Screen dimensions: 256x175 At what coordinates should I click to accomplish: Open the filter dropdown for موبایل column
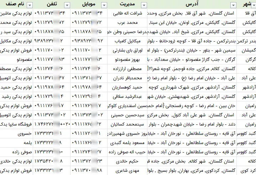(x=104, y=5)
